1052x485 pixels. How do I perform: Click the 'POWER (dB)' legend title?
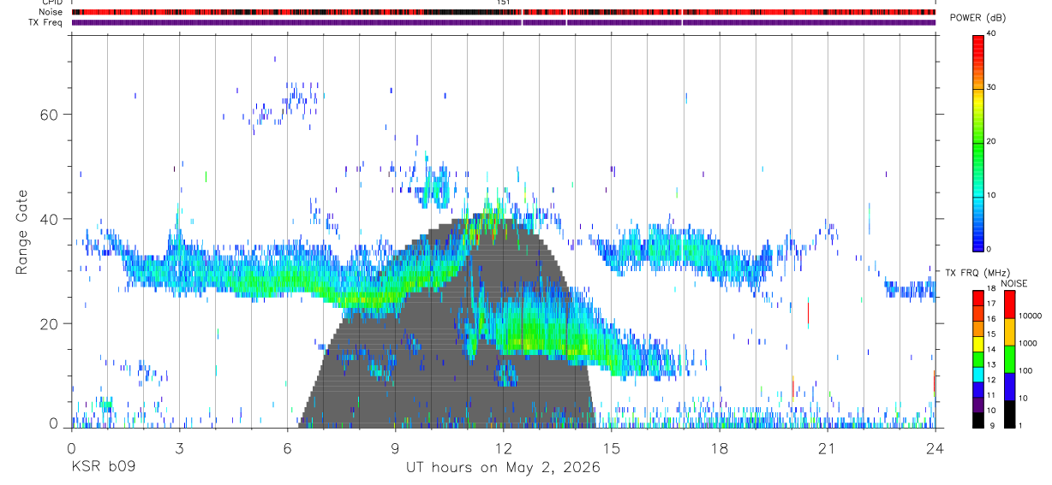(x=977, y=17)
